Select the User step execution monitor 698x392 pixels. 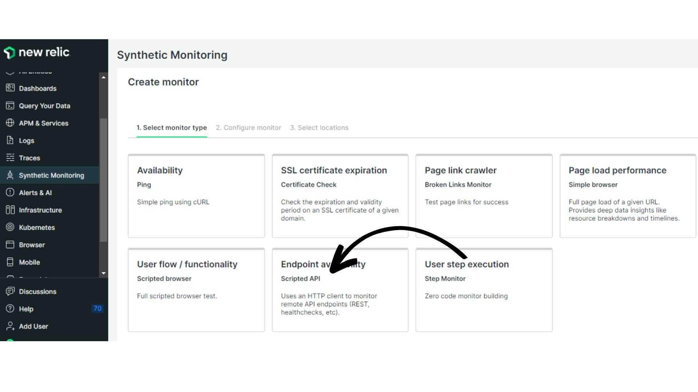(x=484, y=290)
